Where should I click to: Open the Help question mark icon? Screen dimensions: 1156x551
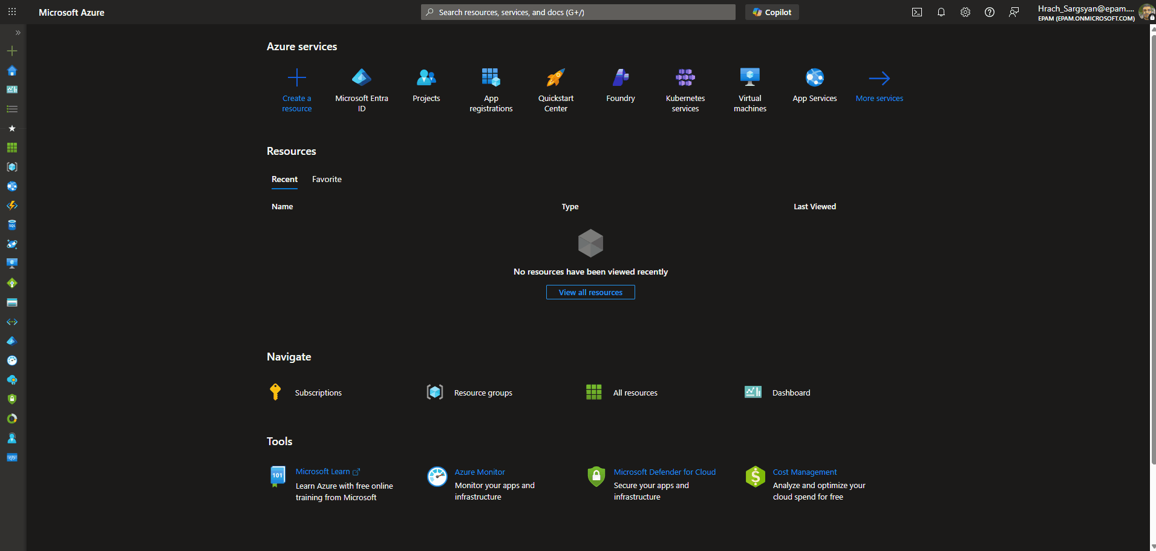(x=990, y=11)
